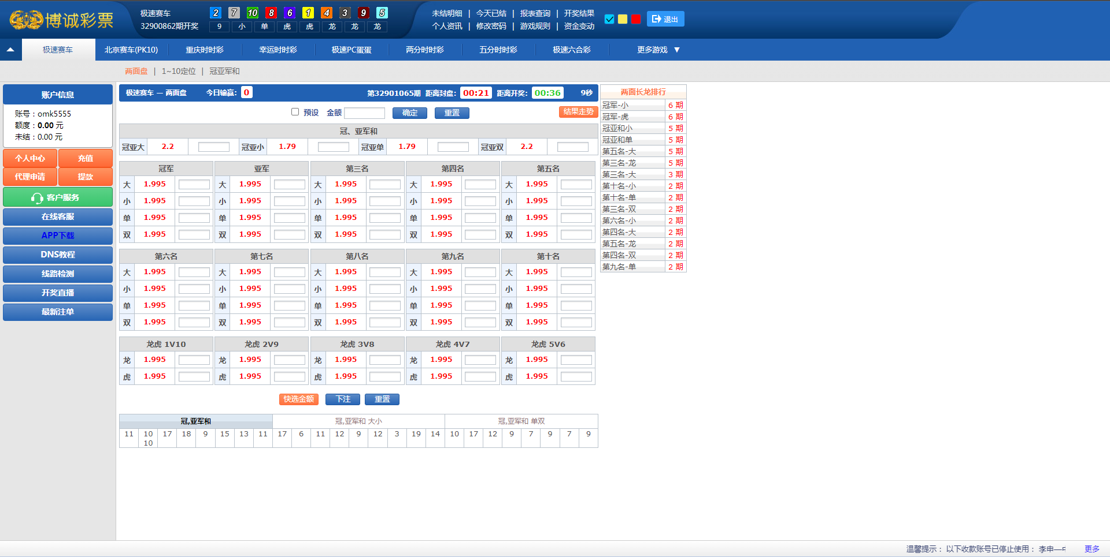Click the green number 10 result ball
This screenshot has height=557, width=1110.
253,13
